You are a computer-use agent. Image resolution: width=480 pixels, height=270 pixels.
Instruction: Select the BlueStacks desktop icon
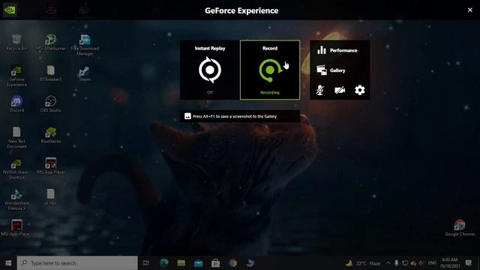coord(51,135)
